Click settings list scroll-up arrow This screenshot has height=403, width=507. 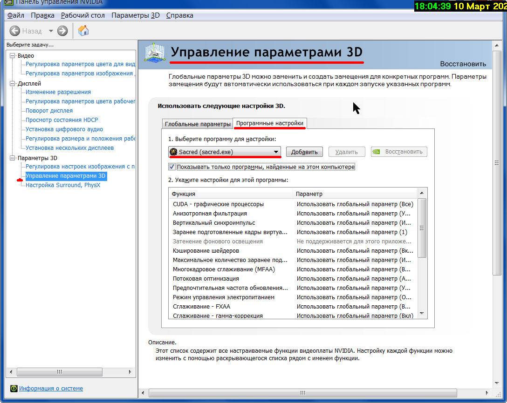(422, 193)
